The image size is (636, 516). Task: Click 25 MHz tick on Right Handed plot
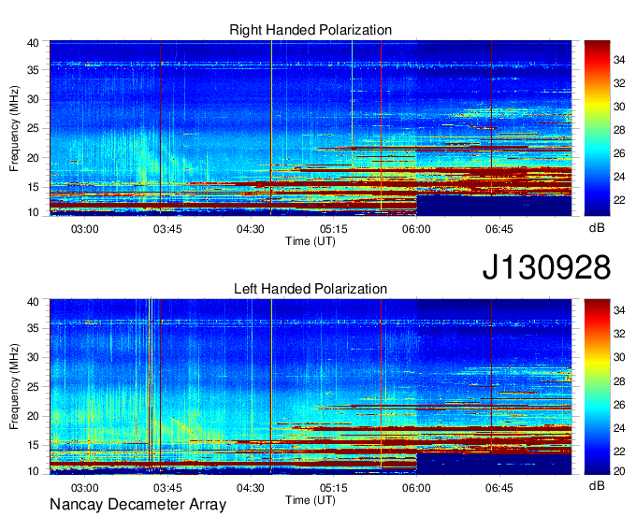tap(34, 128)
